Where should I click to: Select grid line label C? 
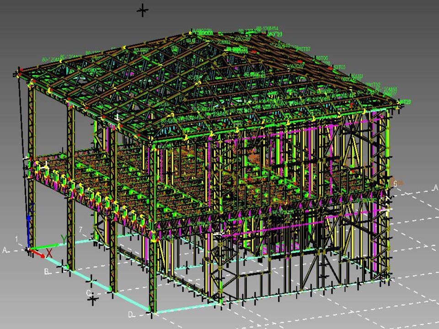point(88,292)
